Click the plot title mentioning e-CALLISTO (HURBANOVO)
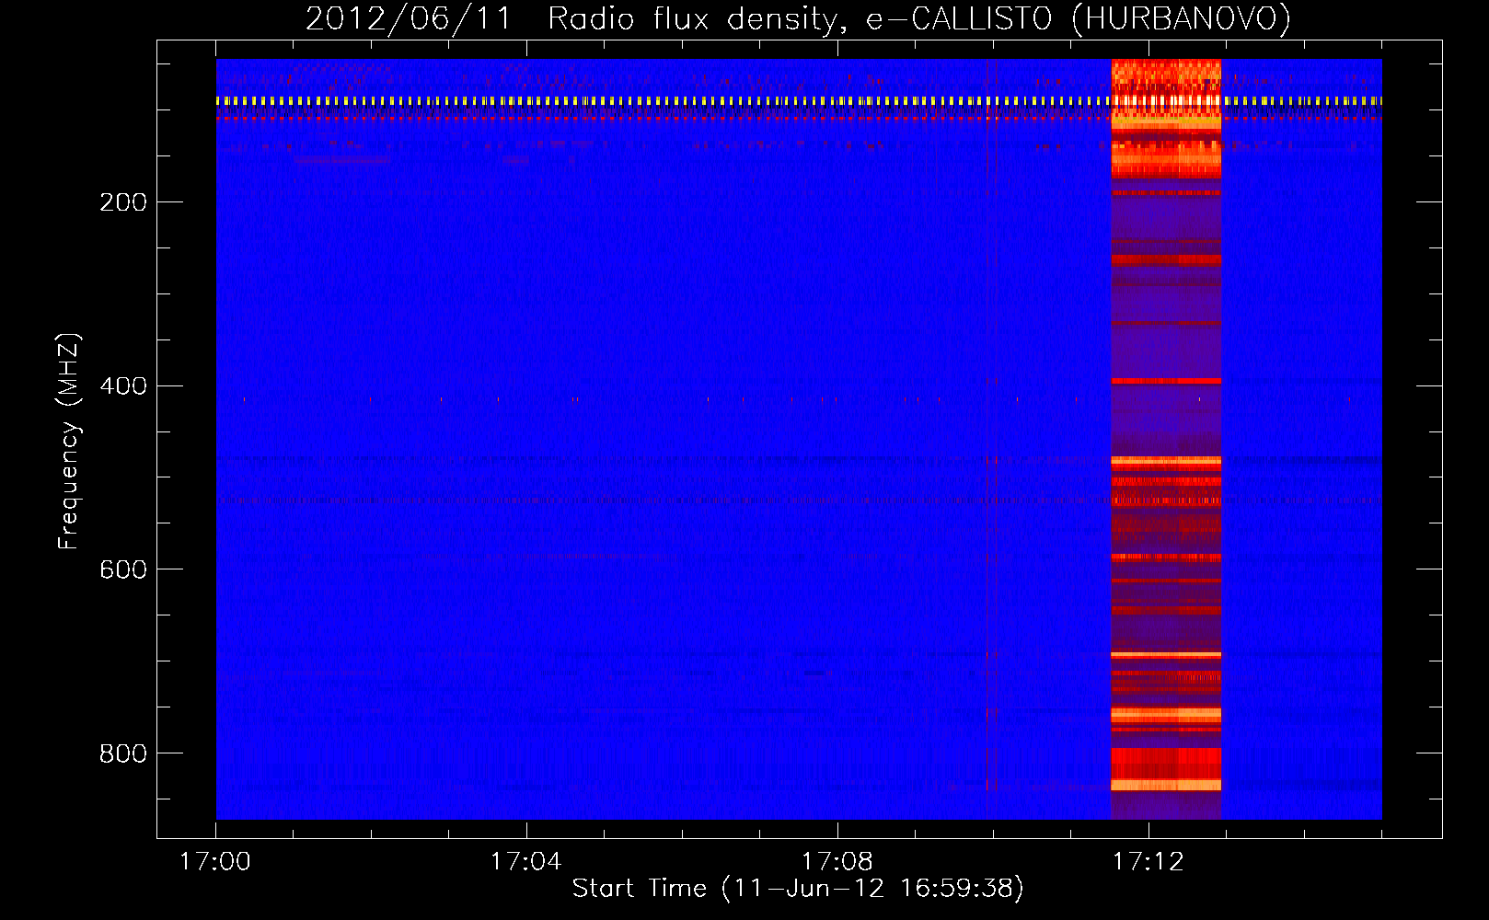Screen dimensions: 1489x920 (x=798, y=18)
